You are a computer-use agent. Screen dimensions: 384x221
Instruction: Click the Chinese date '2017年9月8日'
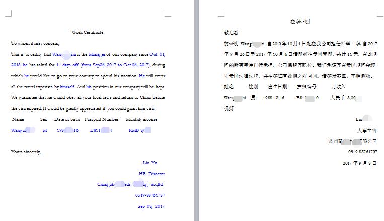tap(359, 163)
